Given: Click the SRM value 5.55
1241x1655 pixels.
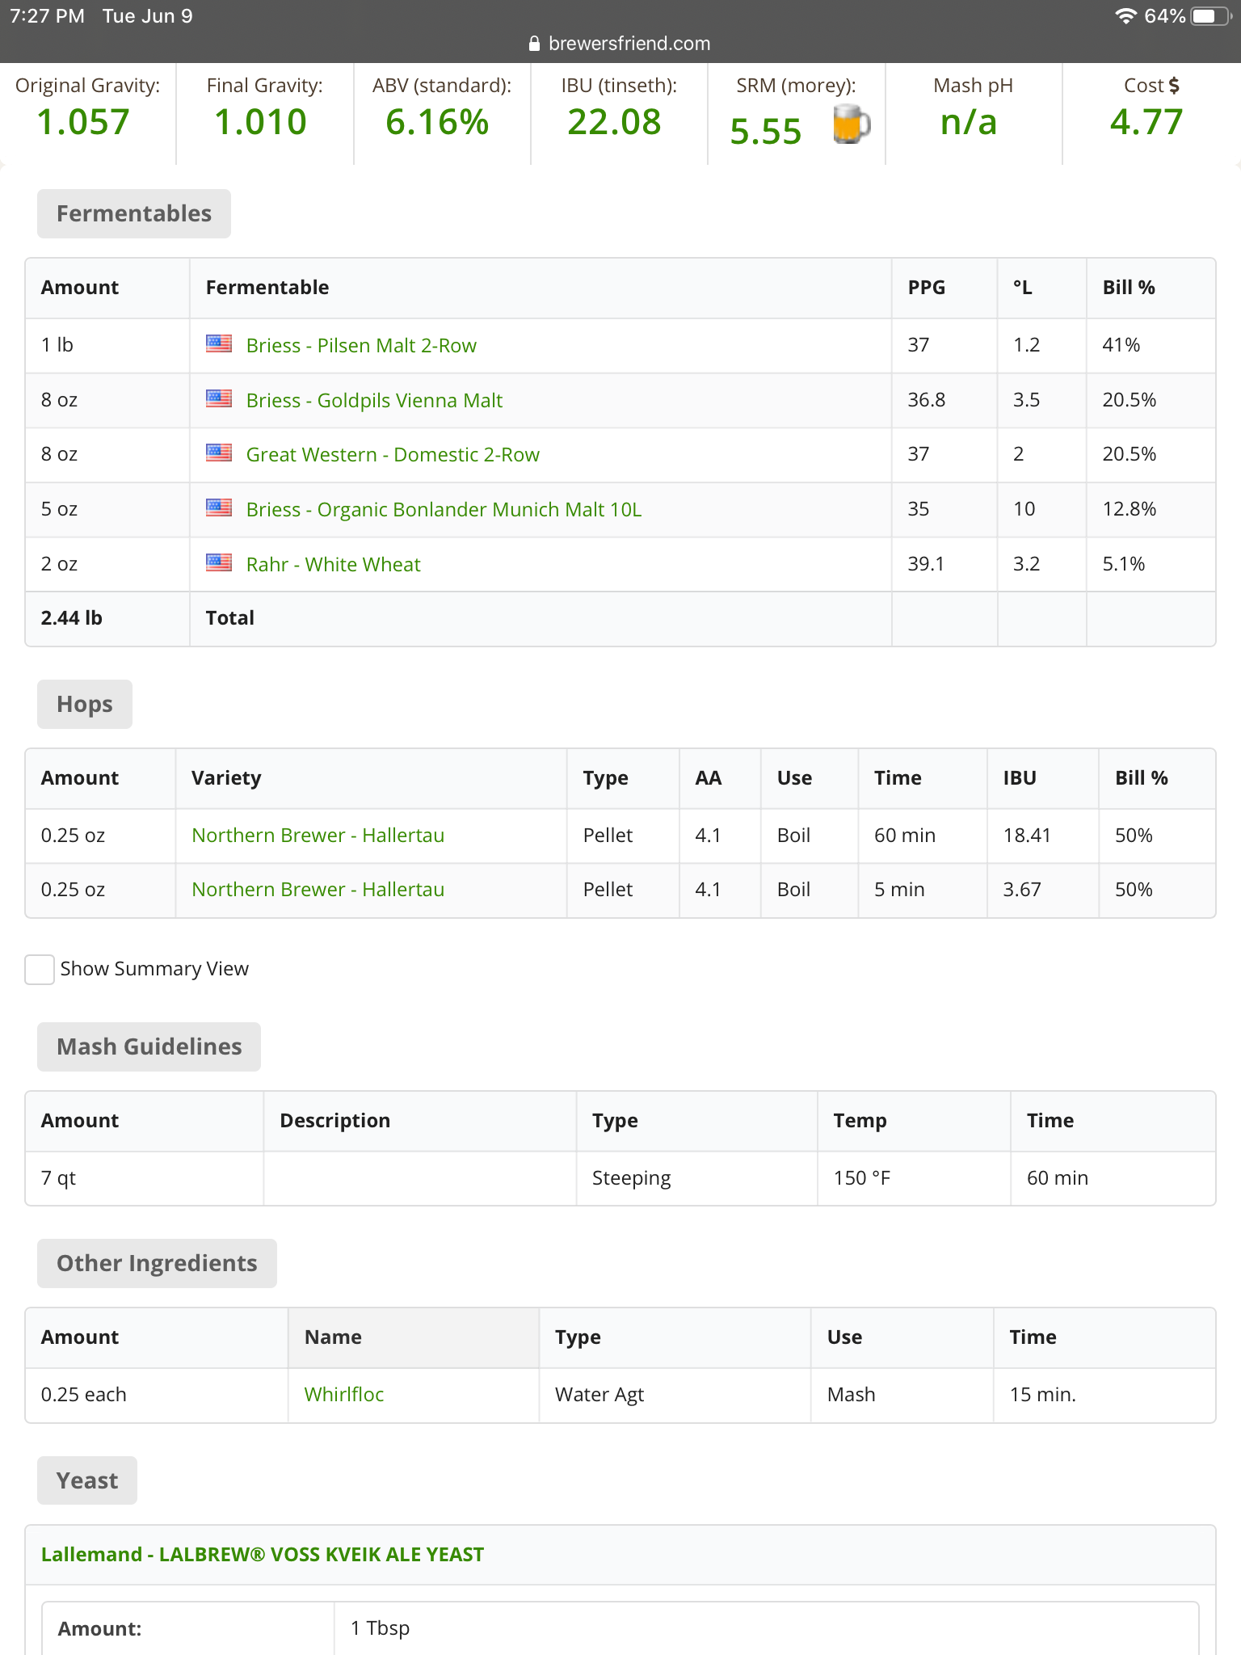Looking at the screenshot, I should (x=765, y=132).
